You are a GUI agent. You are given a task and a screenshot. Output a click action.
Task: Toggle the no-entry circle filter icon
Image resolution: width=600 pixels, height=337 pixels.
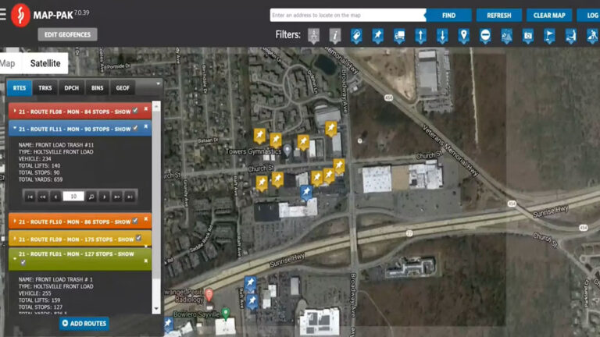[485, 36]
